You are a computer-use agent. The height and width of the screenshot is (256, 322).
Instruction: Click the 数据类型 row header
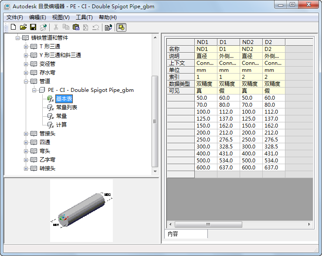tap(181, 84)
